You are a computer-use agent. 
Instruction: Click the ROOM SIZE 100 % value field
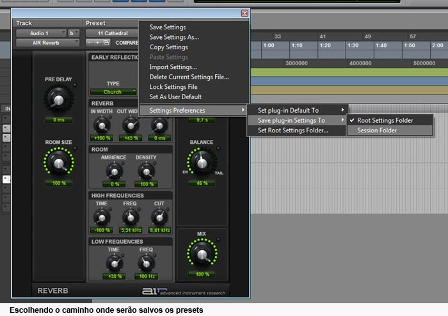(59, 183)
